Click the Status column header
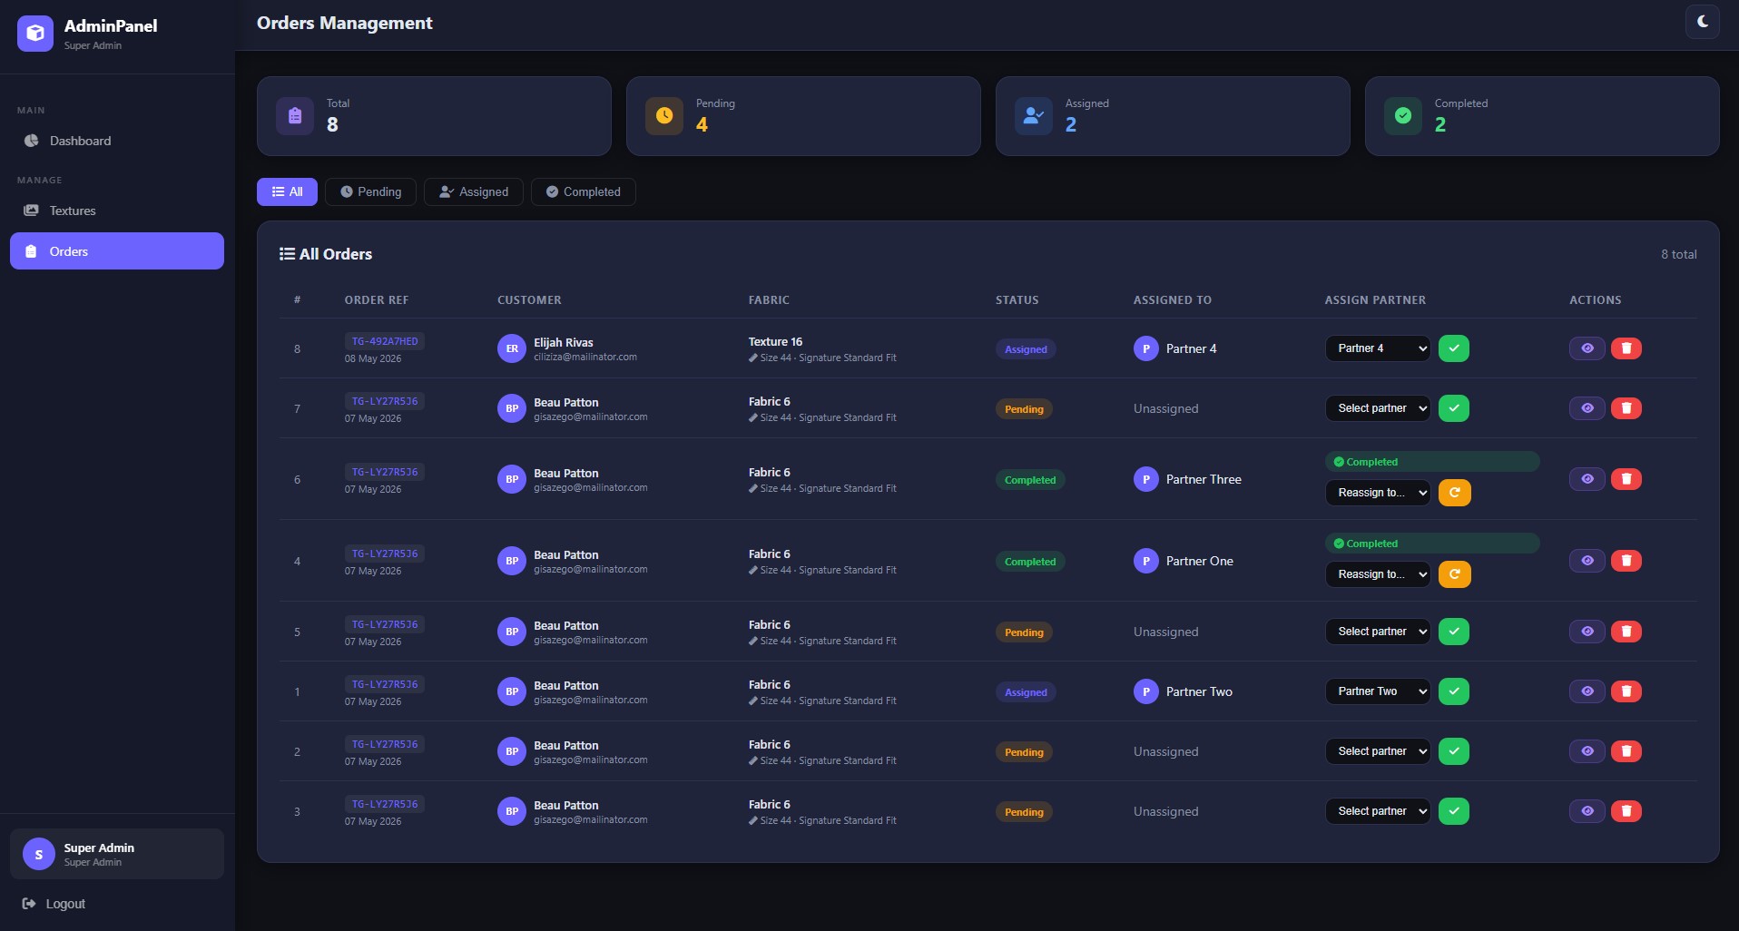The height and width of the screenshot is (931, 1739). coord(1017,300)
